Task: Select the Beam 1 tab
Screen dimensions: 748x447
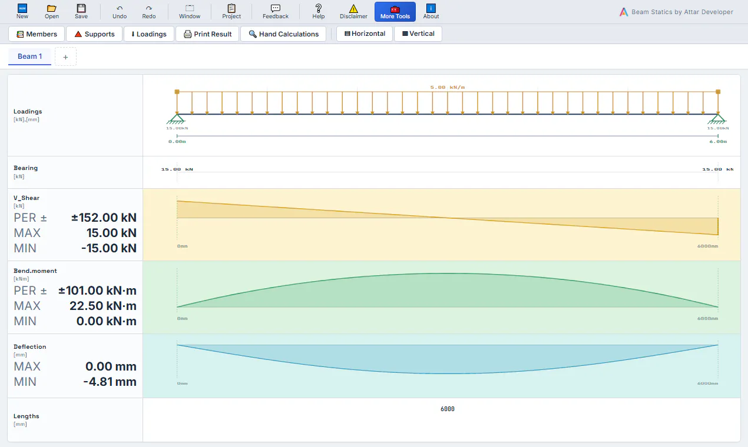Action: 30,56
